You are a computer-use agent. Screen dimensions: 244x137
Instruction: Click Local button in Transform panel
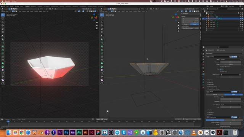(x=194, y=24)
